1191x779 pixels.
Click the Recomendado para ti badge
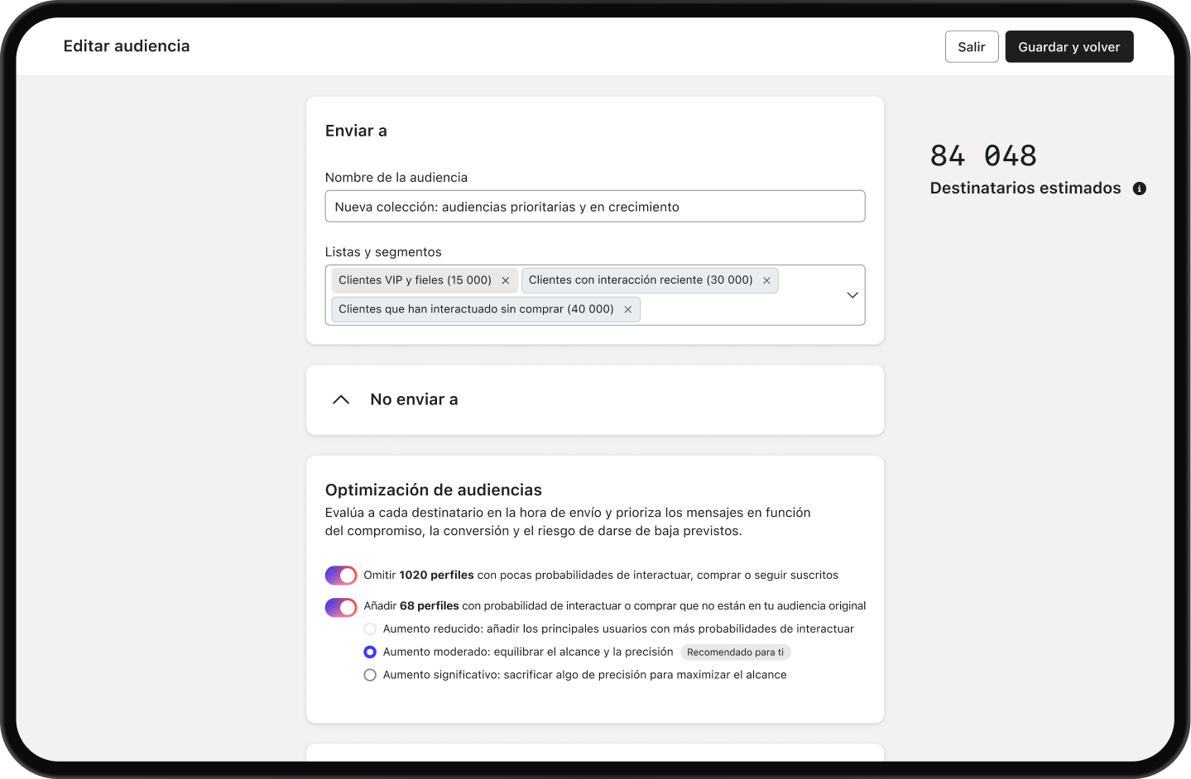[735, 652]
